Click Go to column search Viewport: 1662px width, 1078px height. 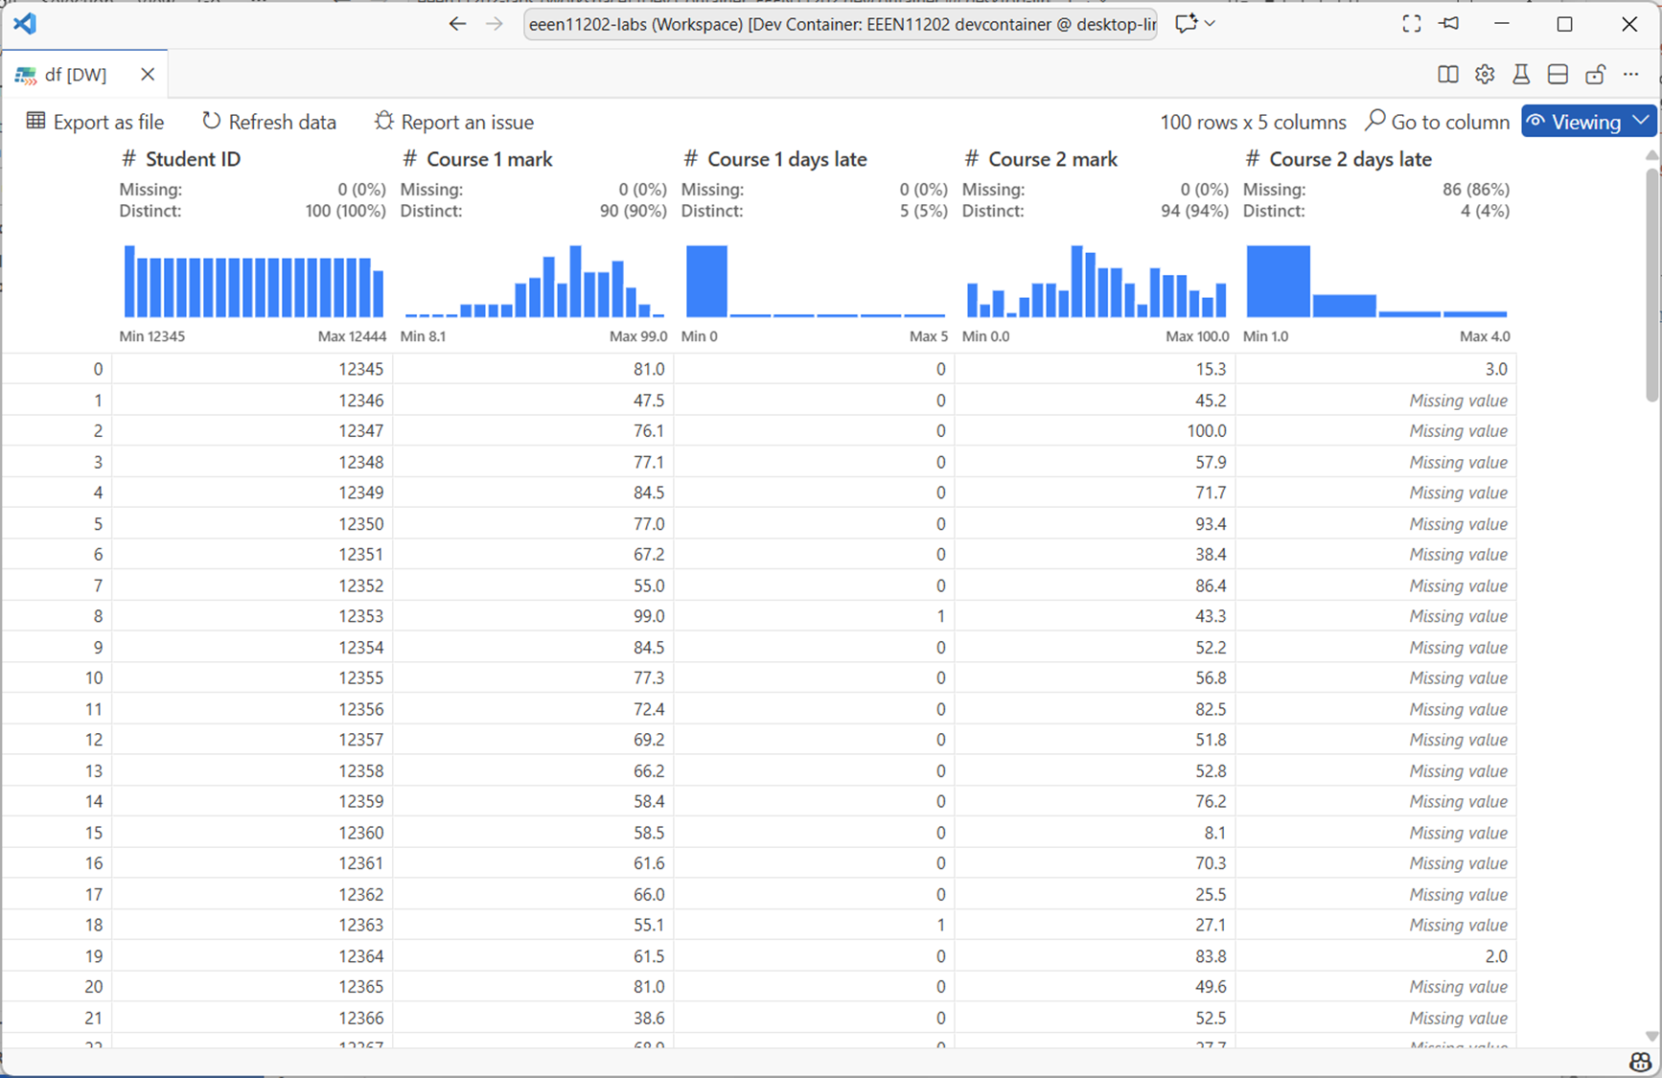[x=1438, y=122]
